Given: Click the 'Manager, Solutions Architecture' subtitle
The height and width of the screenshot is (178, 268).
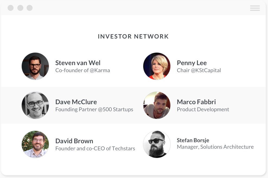Looking at the screenshot, I should click(x=215, y=147).
